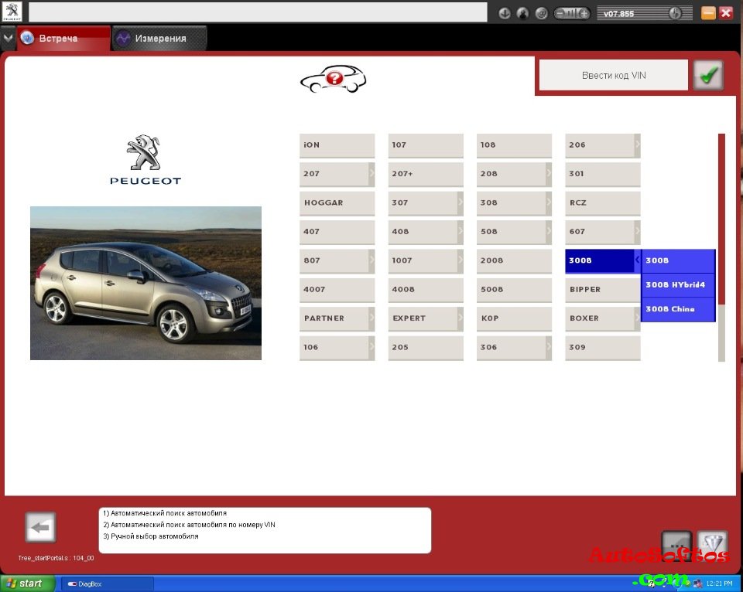Choose the KOP model button
743x592 pixels.
pyautogui.click(x=514, y=318)
